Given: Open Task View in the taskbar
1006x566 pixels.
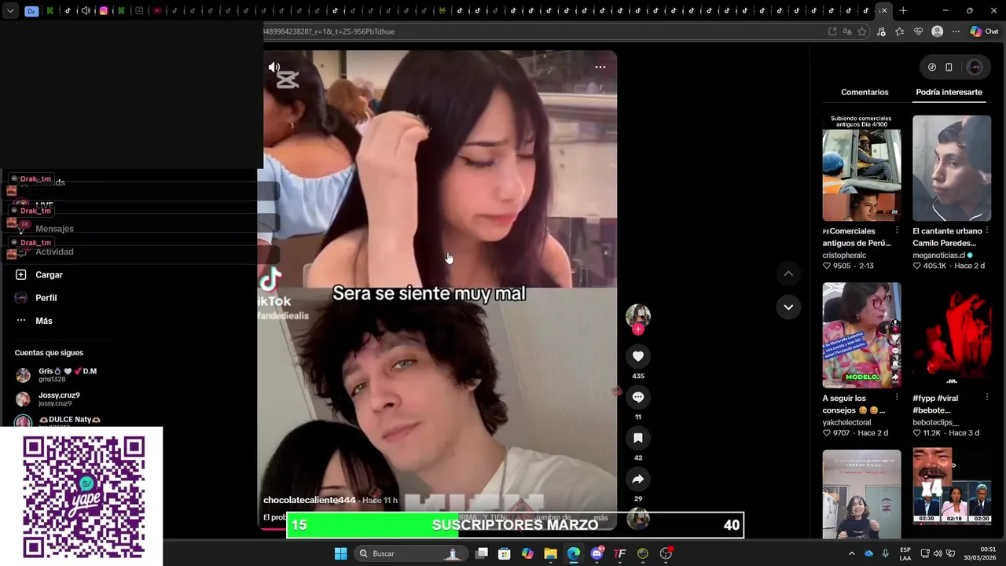Looking at the screenshot, I should tap(482, 553).
